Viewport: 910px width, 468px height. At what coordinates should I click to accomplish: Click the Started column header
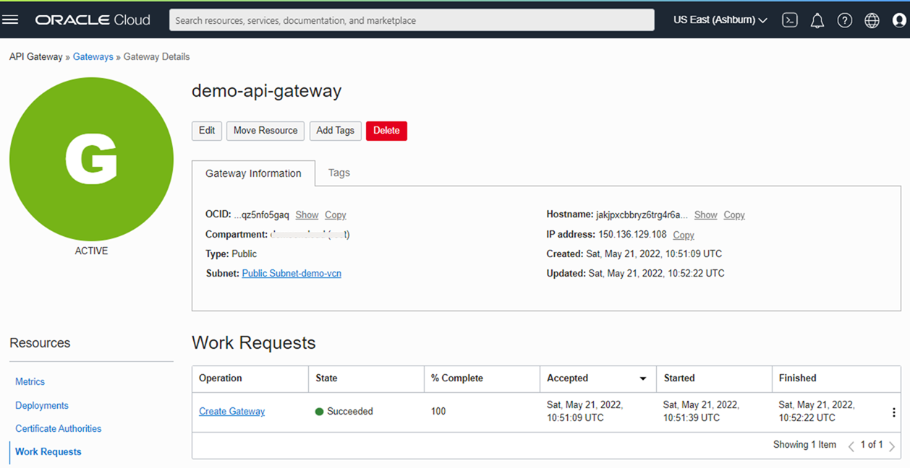714,378
